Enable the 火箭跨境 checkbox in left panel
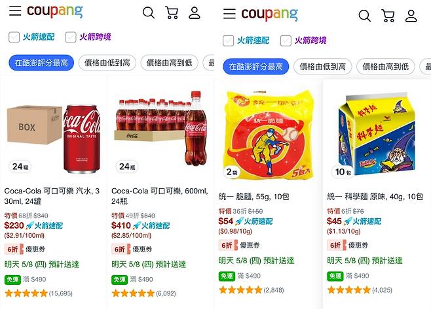The height and width of the screenshot is (309, 431). tap(71, 37)
